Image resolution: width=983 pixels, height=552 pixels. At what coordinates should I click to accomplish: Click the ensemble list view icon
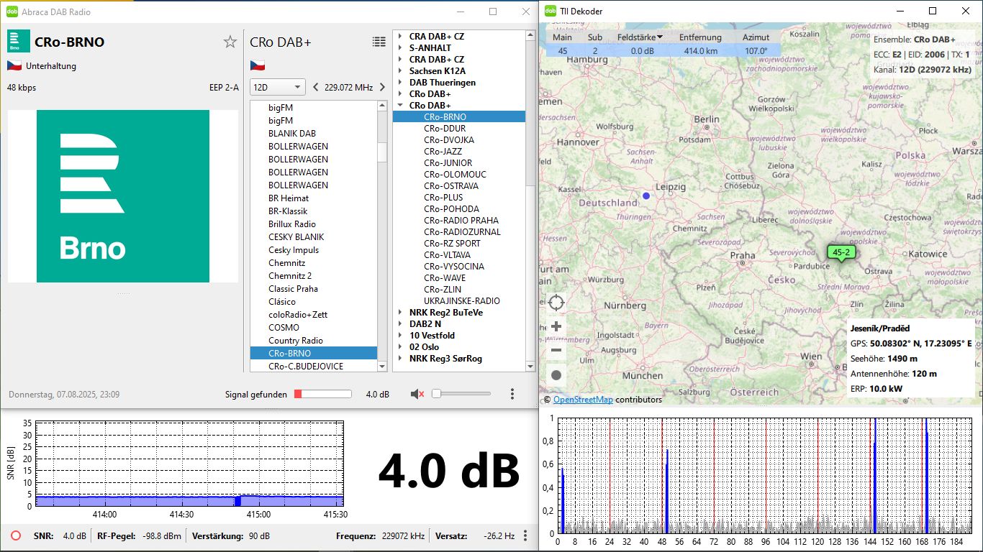point(379,42)
